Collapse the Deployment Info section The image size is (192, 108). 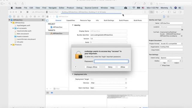tap(73, 74)
